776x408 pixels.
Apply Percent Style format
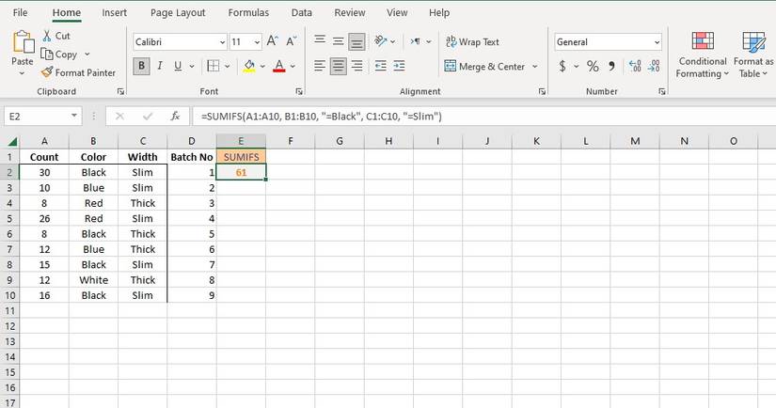[593, 66]
